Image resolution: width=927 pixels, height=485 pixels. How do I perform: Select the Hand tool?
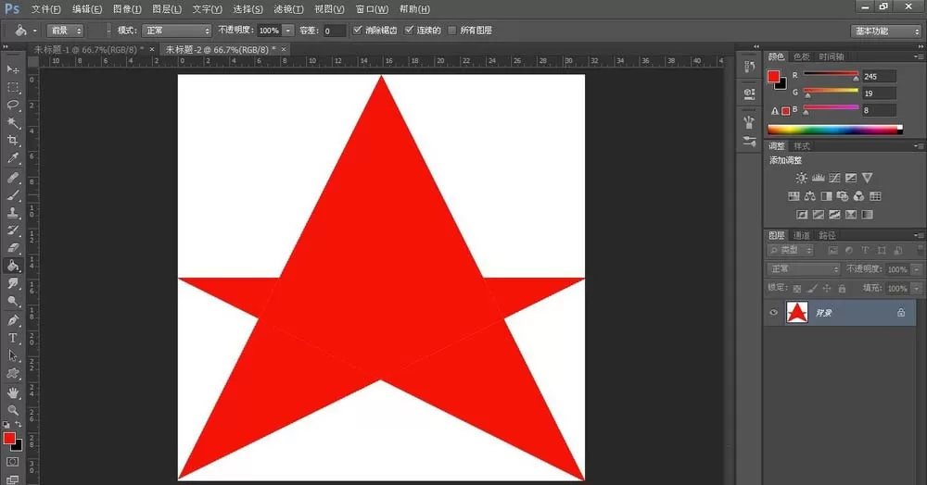pos(13,392)
